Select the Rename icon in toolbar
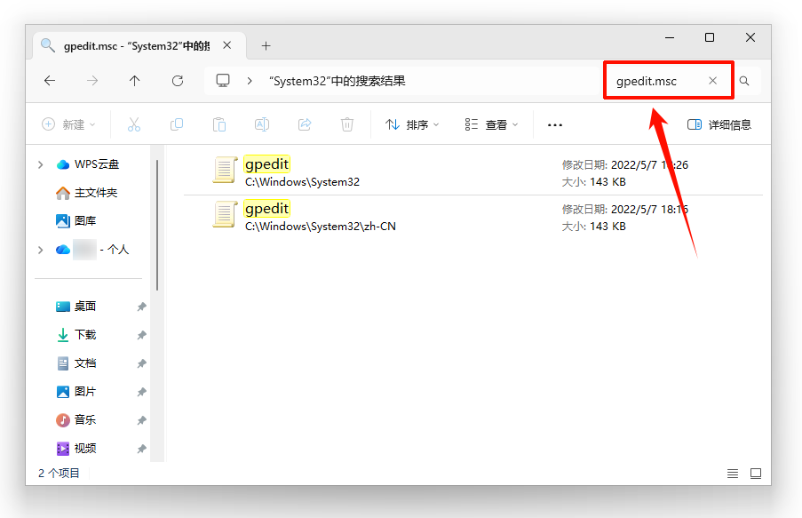The width and height of the screenshot is (802, 518). [262, 124]
